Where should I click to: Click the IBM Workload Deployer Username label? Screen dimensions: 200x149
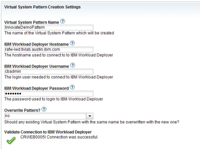(37, 66)
